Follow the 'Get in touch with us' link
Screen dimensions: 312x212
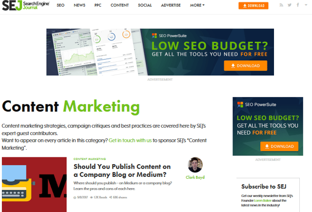[x=130, y=140]
